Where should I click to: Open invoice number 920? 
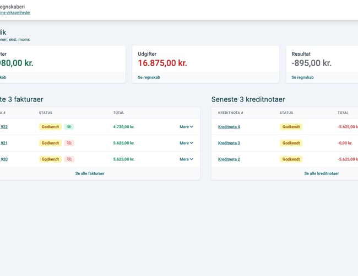coord(3,159)
